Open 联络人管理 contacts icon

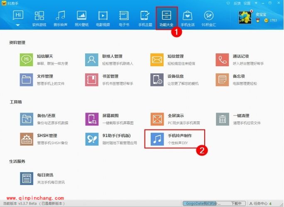[92, 60]
